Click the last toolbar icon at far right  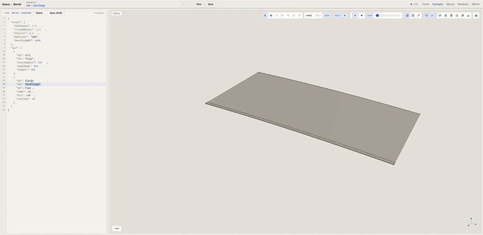(476, 16)
